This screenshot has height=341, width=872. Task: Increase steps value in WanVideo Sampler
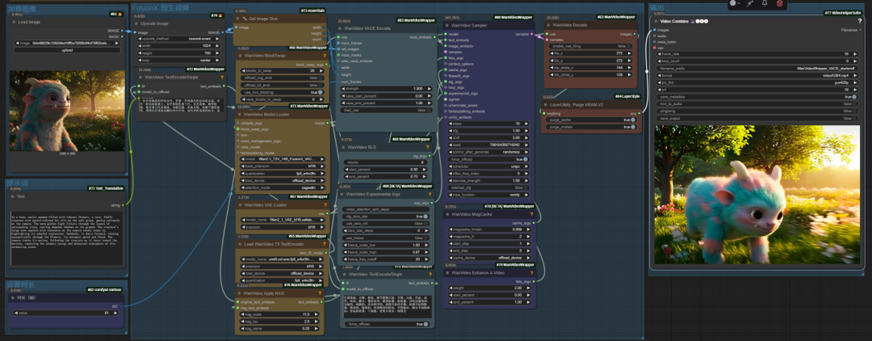[x=525, y=124]
